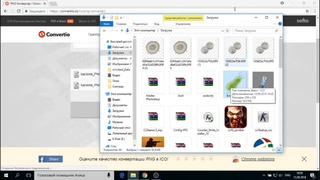
Task: Open pinned Рабочий стол under quick access
Action: click(120, 47)
